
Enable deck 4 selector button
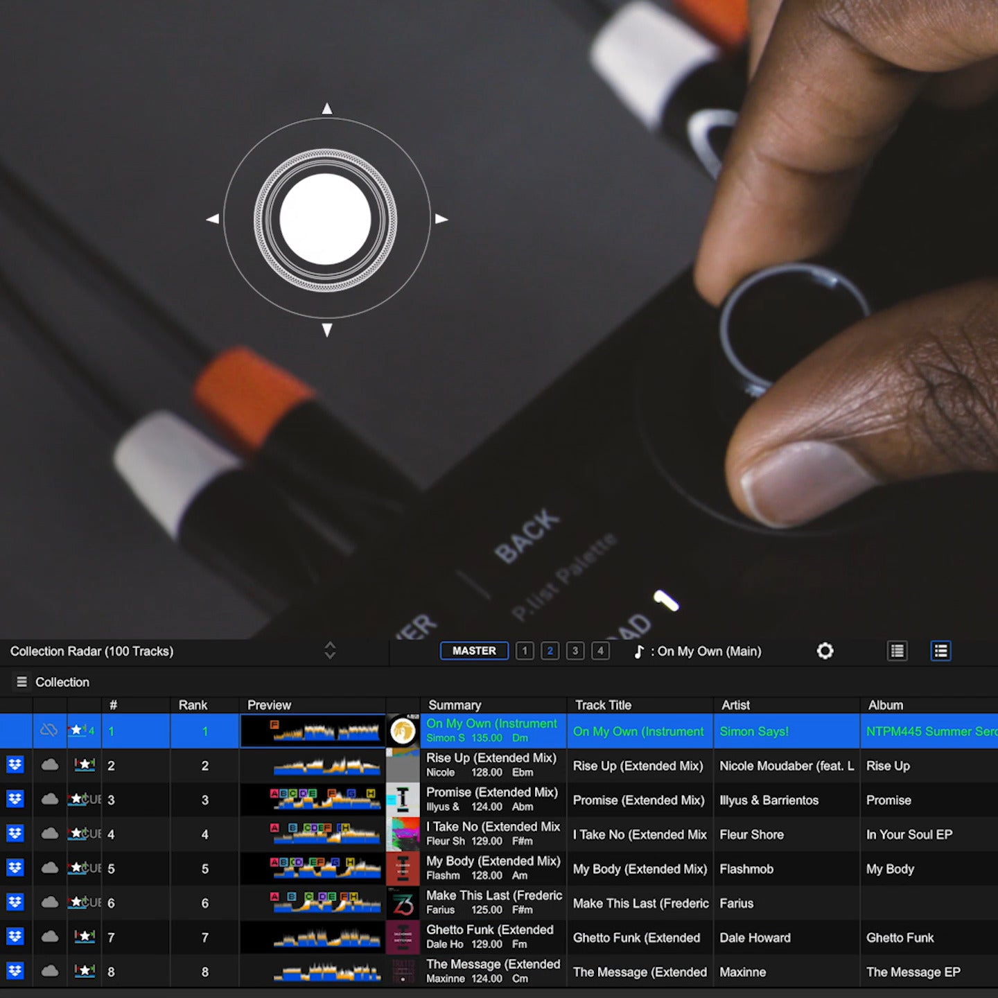pyautogui.click(x=600, y=651)
